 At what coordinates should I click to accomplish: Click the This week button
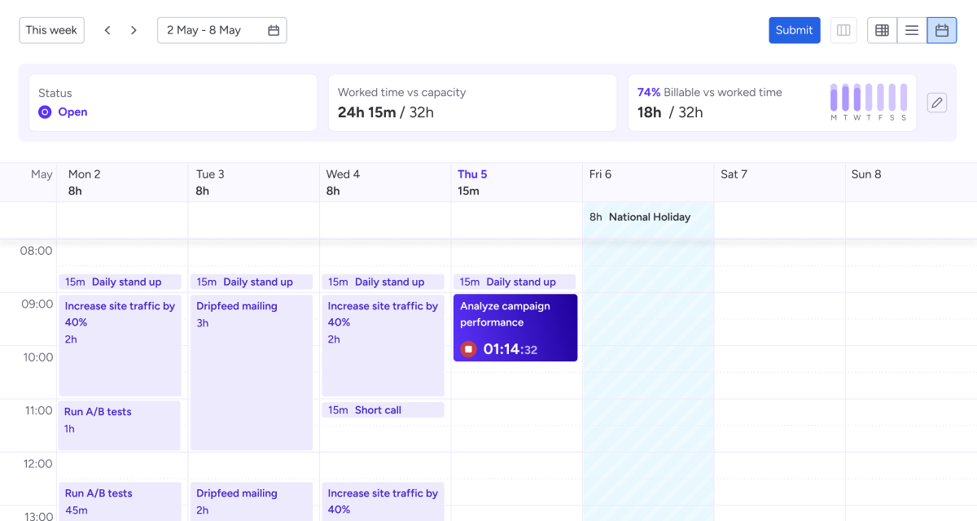click(51, 30)
